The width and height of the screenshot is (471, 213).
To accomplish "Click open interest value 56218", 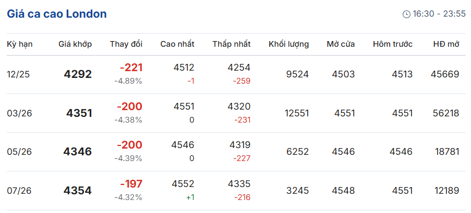I will 445,113.
